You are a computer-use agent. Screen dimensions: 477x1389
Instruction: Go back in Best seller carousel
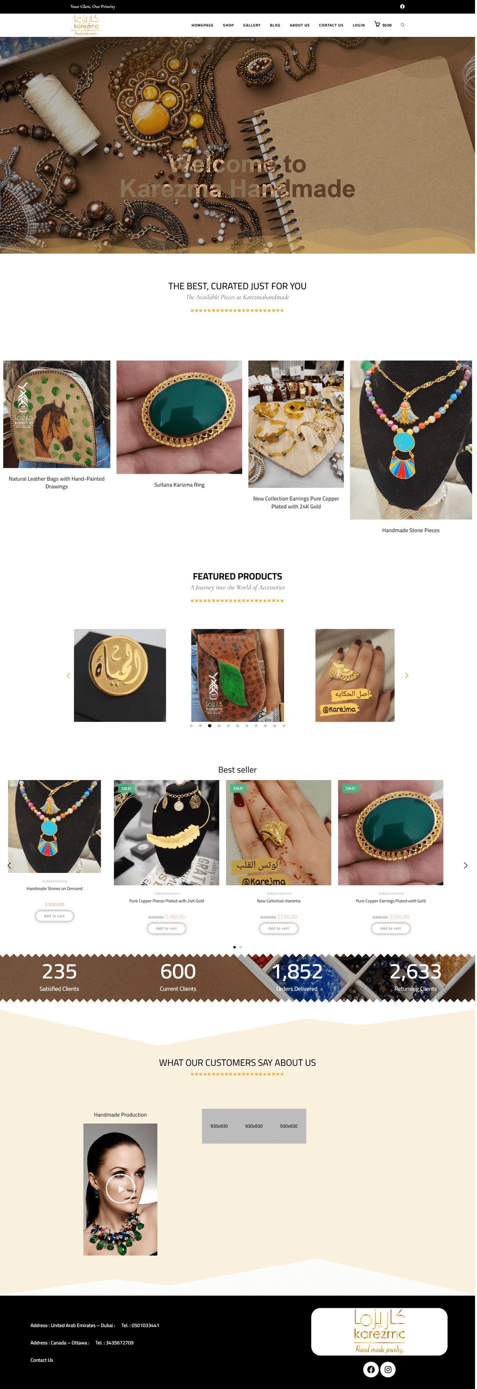(x=9, y=865)
